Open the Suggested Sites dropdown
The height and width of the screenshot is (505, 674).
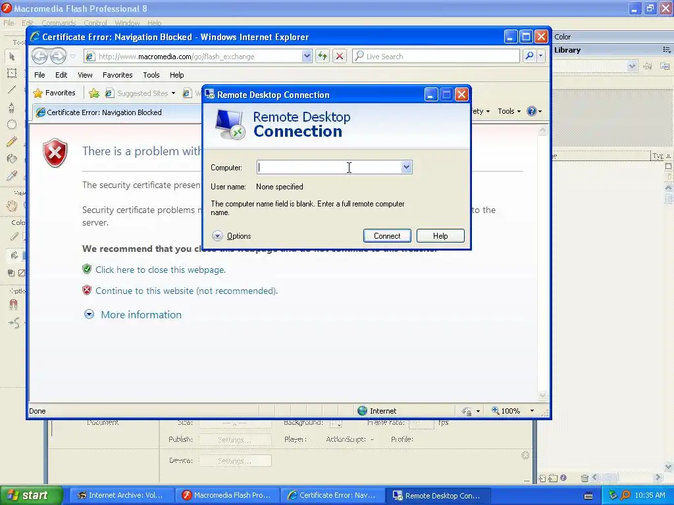coord(173,93)
